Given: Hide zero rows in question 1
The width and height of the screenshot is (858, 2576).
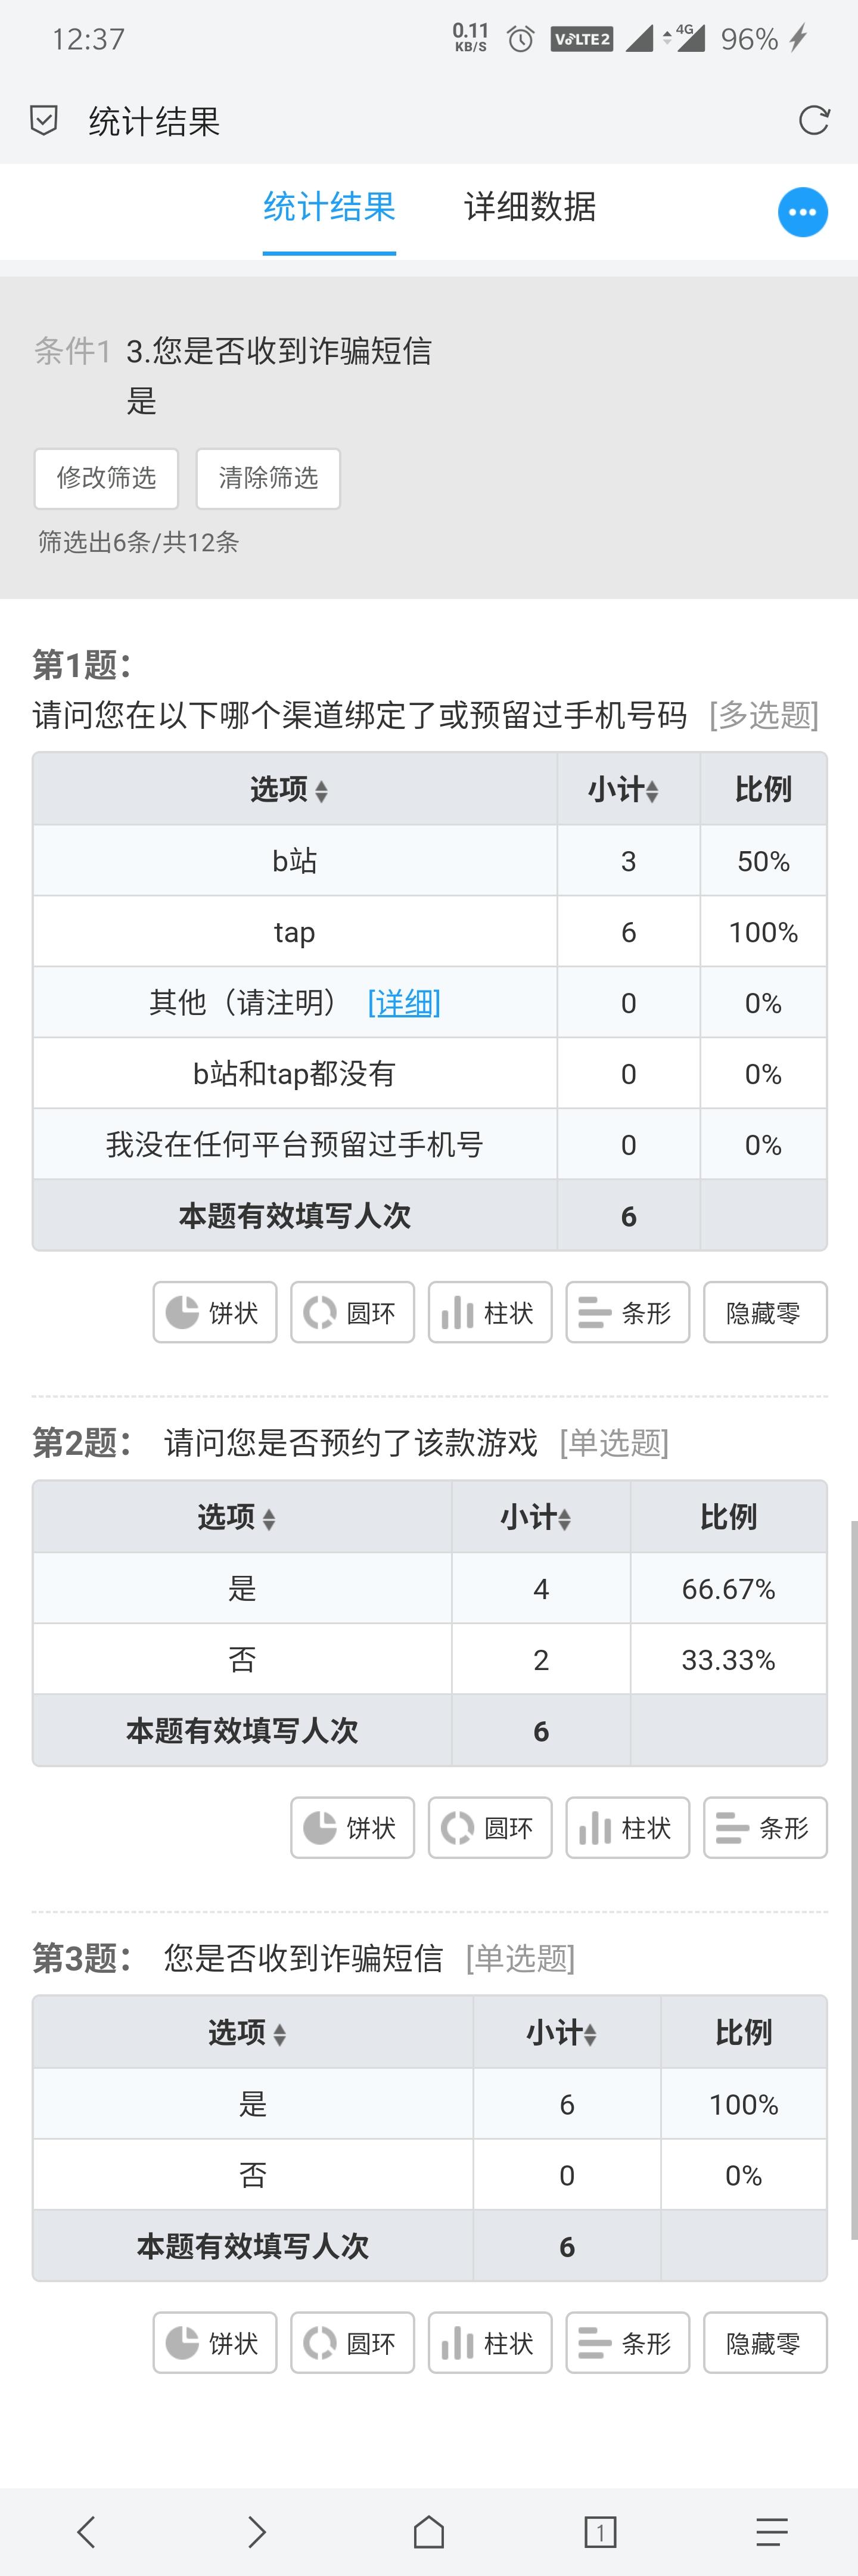Looking at the screenshot, I should tap(765, 1312).
